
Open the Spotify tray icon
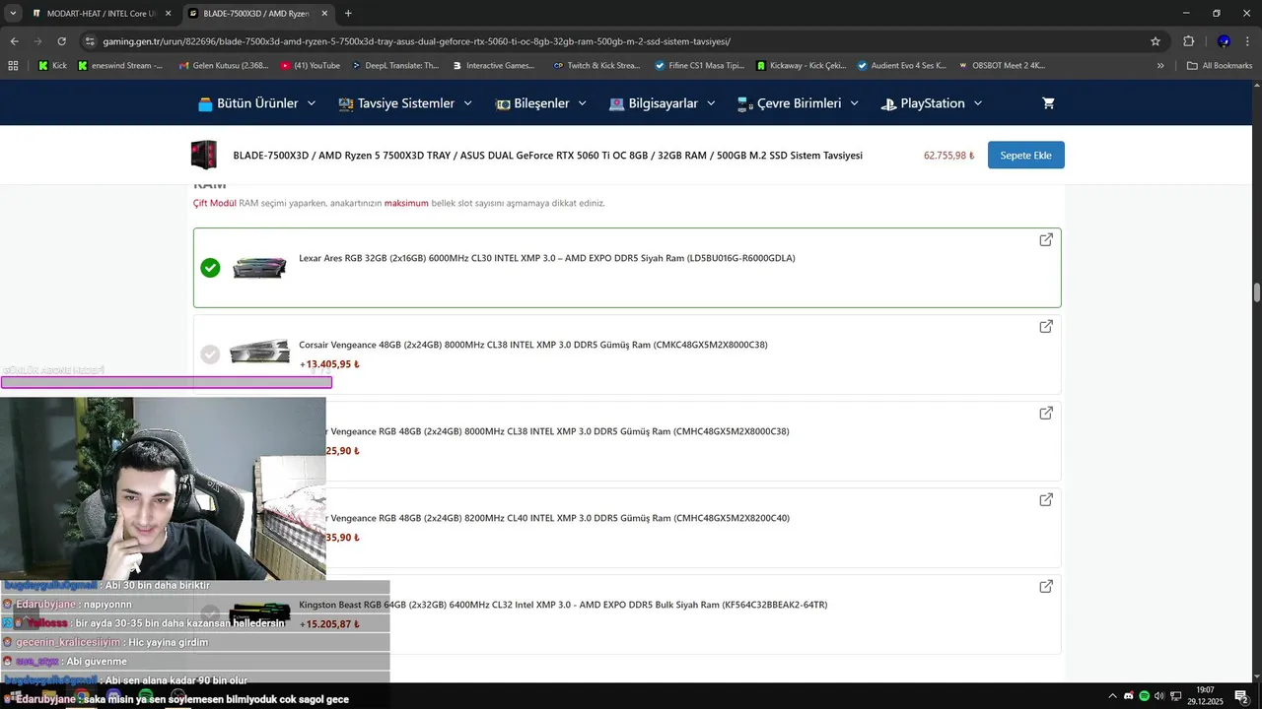(1144, 696)
